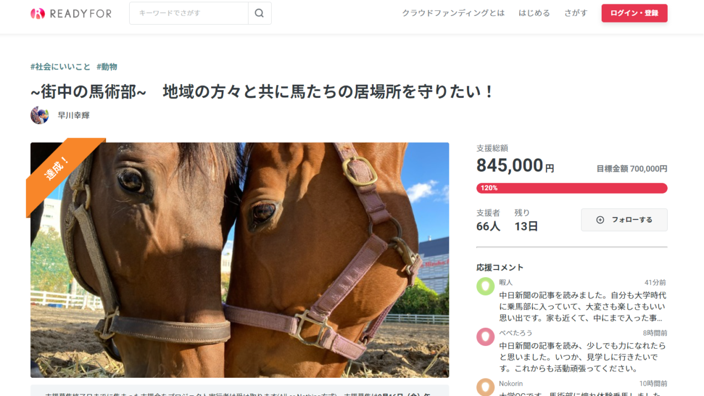The image size is (704, 396).
Task: Click the READYFOR logo icon
Action: click(x=37, y=13)
